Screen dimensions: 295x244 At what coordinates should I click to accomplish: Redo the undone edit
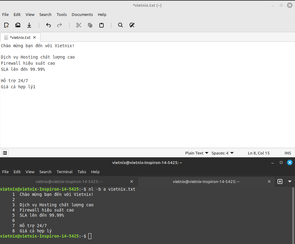[x=59, y=25]
